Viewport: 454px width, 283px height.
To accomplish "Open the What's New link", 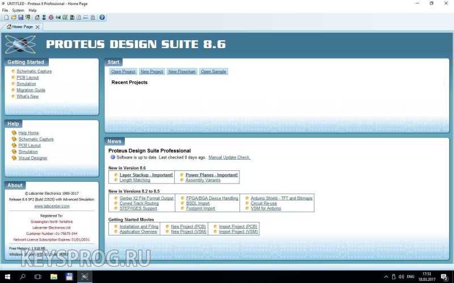I will [x=27, y=97].
